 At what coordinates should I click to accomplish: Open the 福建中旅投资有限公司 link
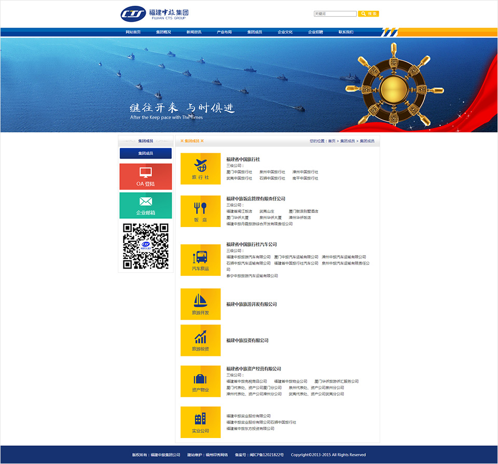pyautogui.click(x=247, y=340)
